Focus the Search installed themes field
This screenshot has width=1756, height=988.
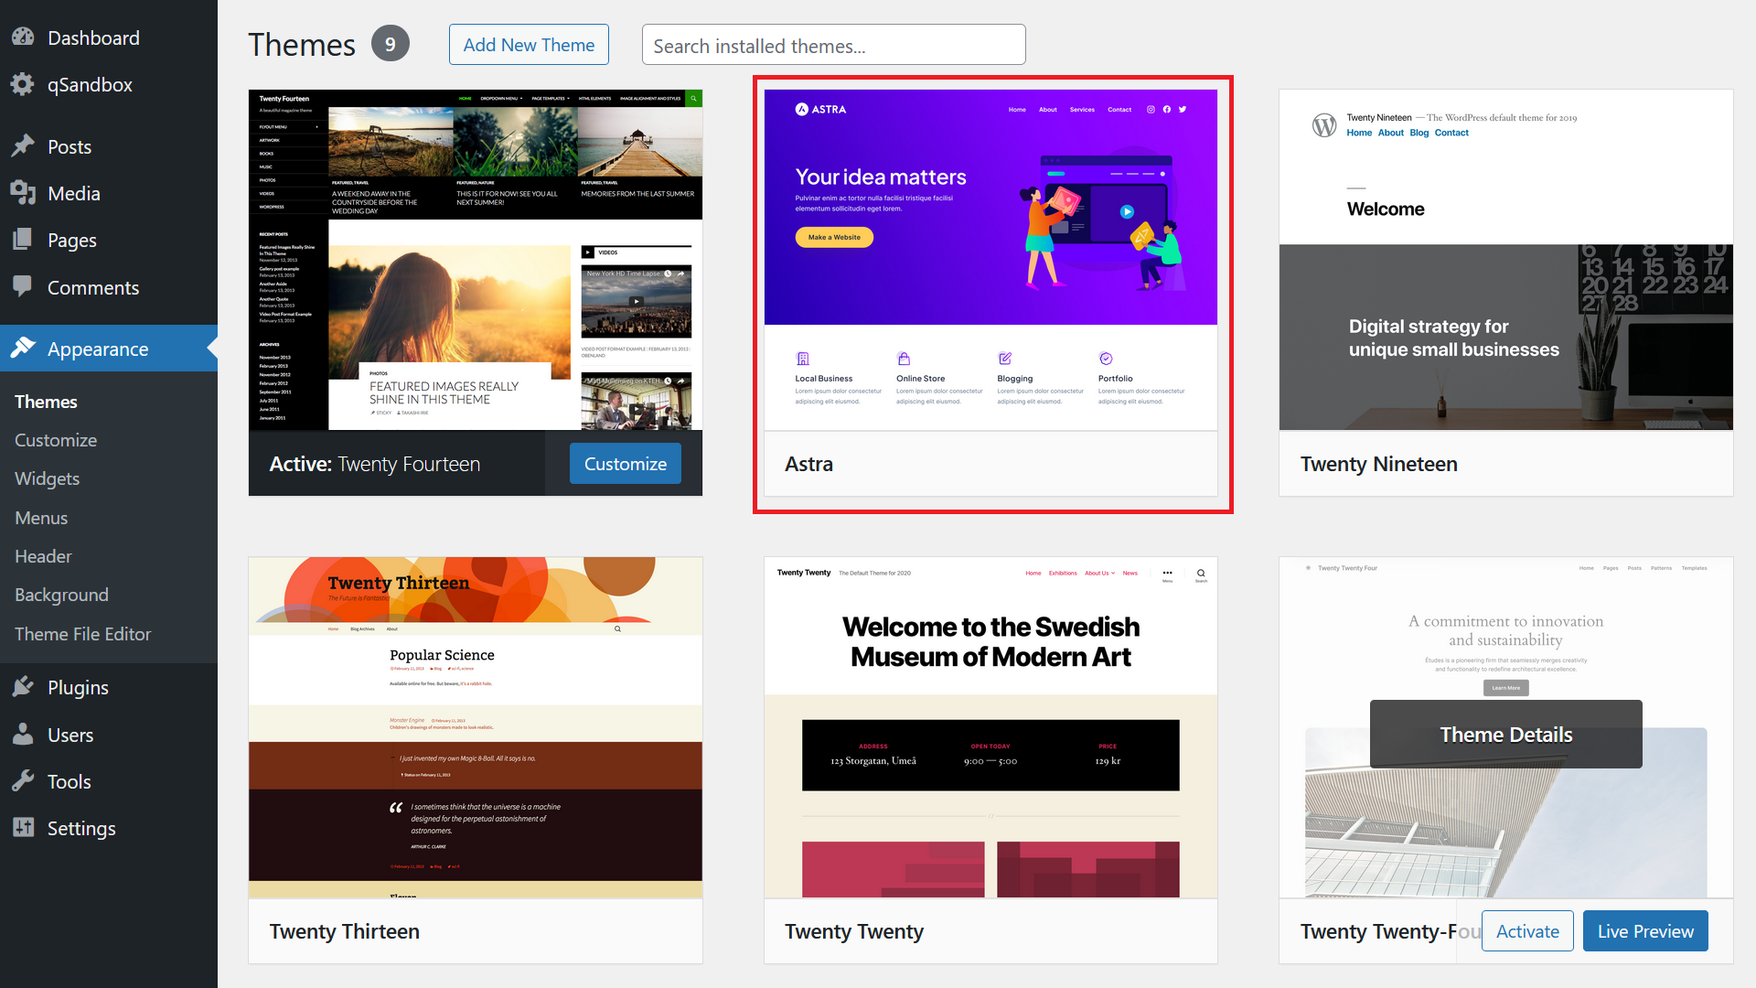[x=833, y=45]
